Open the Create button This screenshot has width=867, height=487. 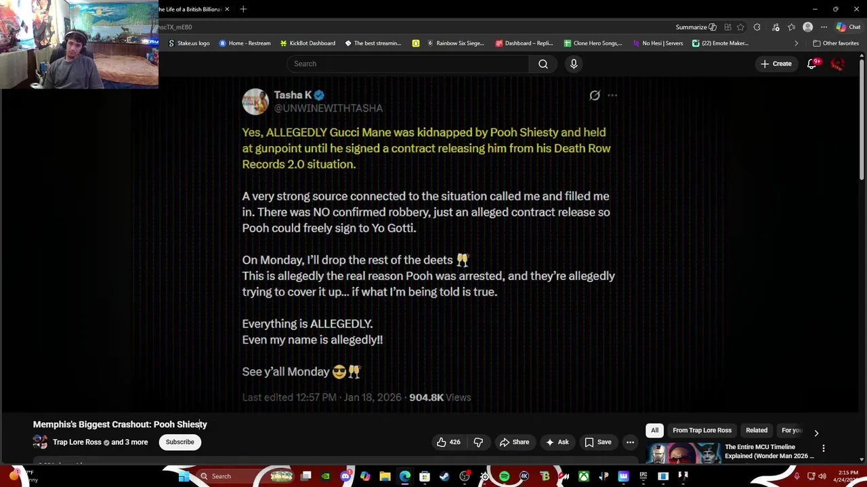(x=776, y=64)
